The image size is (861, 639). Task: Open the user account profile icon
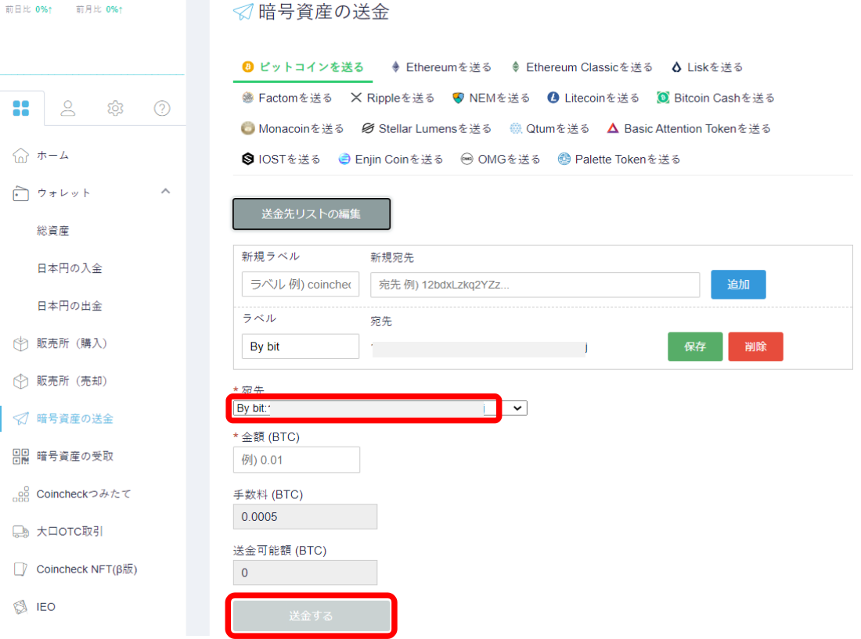[68, 108]
